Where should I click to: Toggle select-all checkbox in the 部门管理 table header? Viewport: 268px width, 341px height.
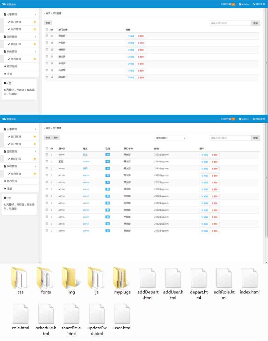coord(47,29)
